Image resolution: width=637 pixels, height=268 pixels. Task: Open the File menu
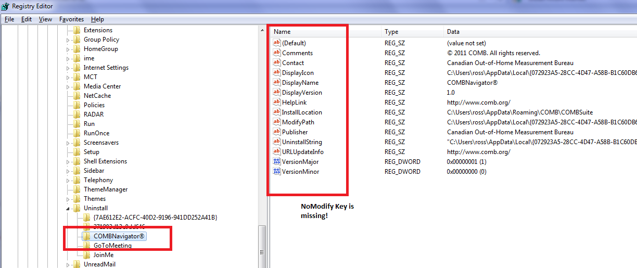(9, 19)
